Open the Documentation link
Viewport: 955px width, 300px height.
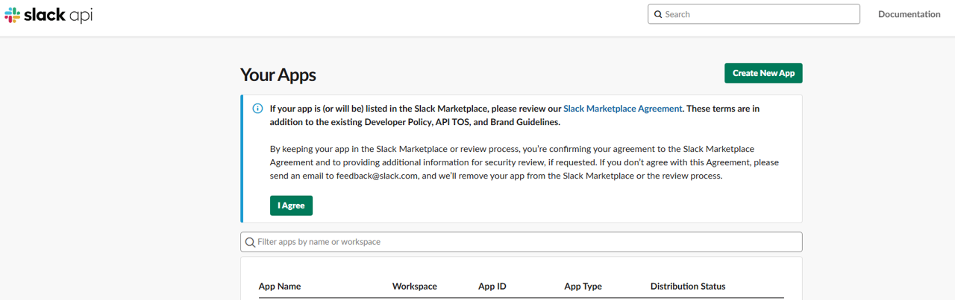[x=909, y=14]
